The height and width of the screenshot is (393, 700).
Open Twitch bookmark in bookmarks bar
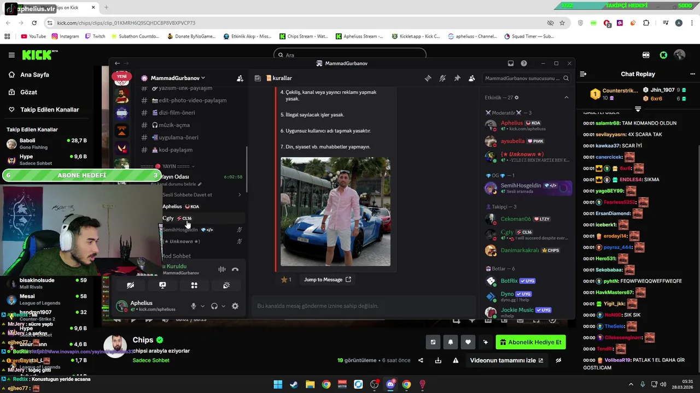(95, 37)
